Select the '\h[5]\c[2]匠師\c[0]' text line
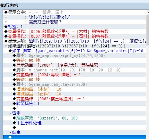The image size is (149, 139). (74, 17)
